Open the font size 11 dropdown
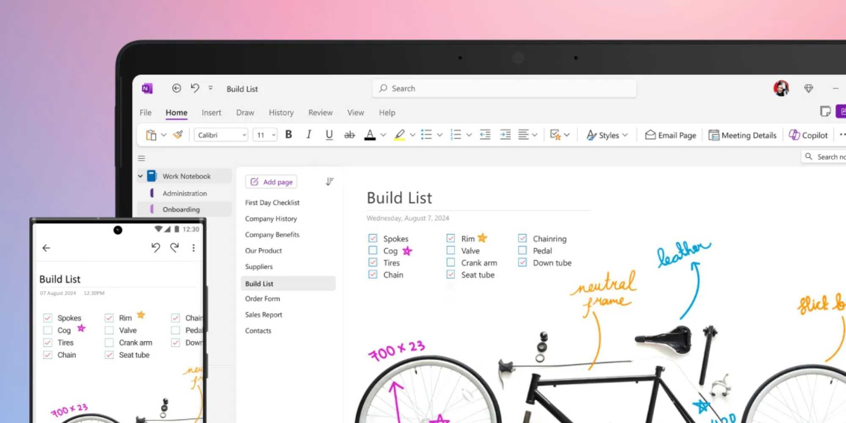The image size is (846, 423). pos(265,135)
